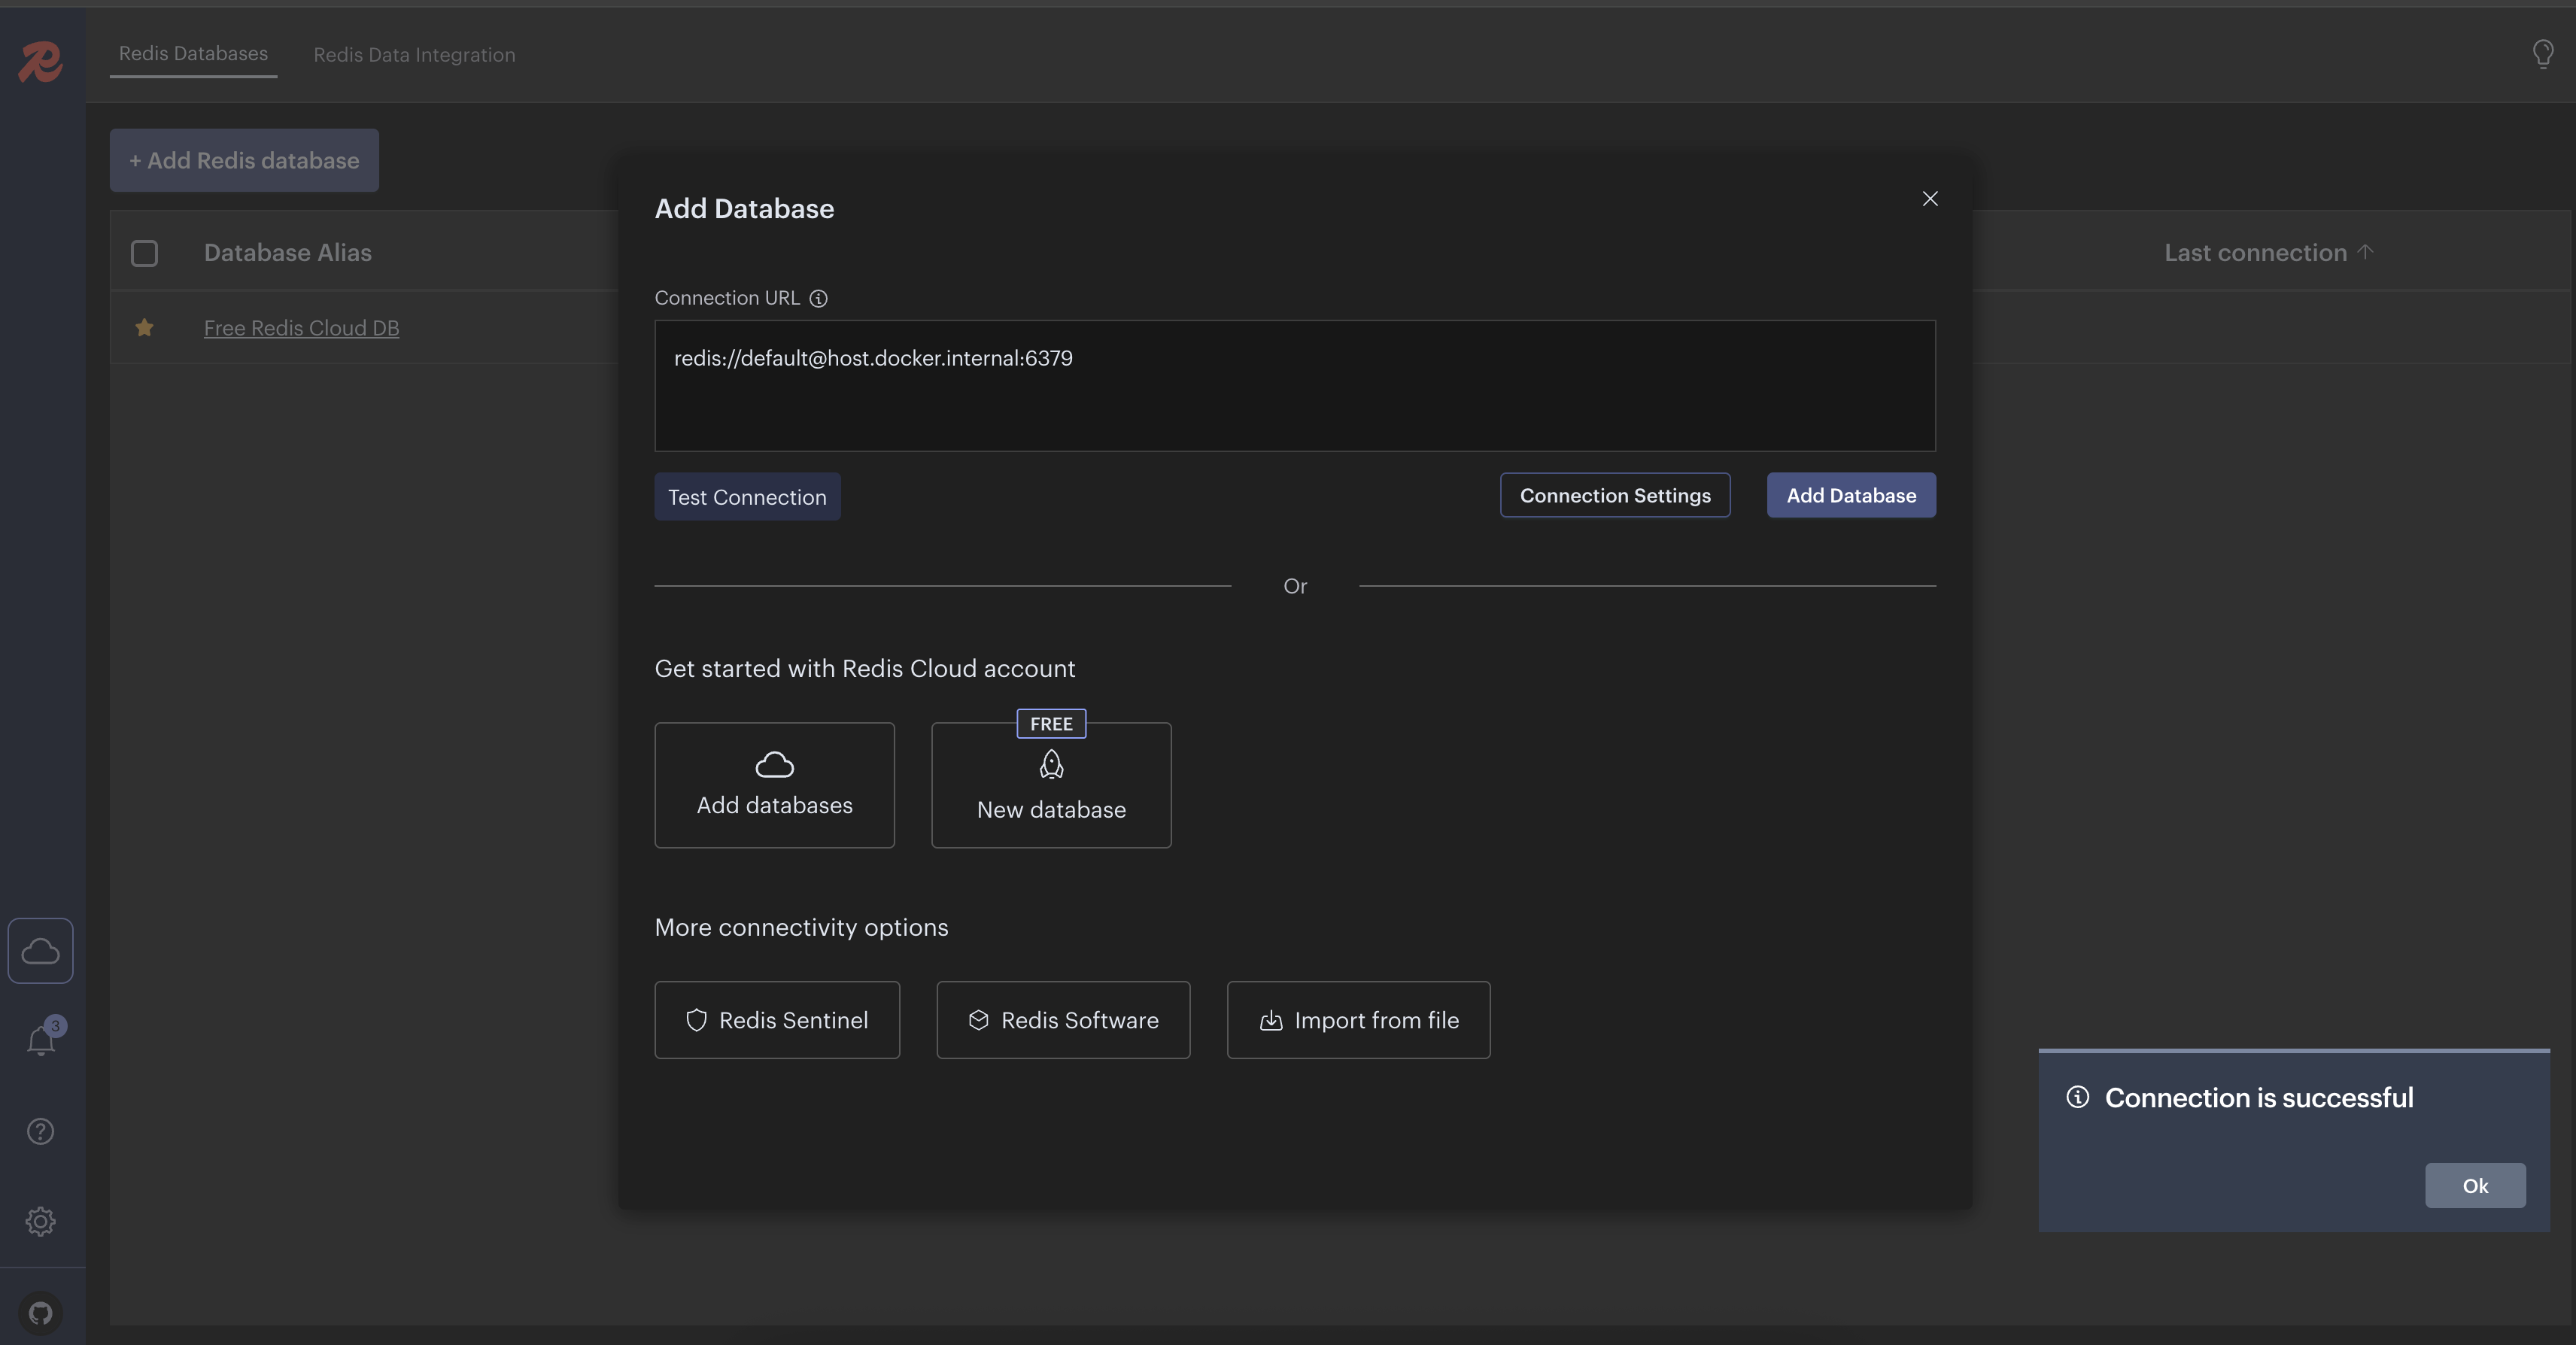Select Import from file option
The width and height of the screenshot is (2576, 1345).
1358,1020
